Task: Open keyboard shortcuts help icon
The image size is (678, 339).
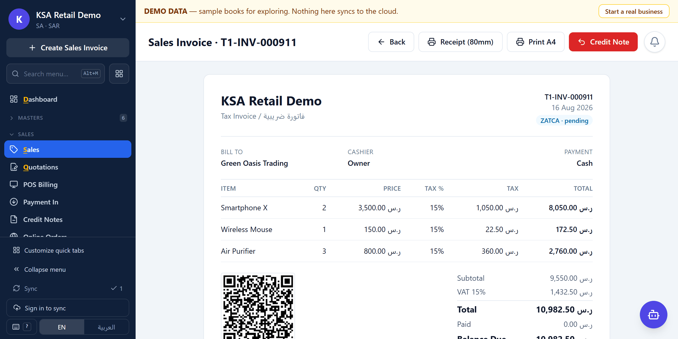Action: (22, 327)
